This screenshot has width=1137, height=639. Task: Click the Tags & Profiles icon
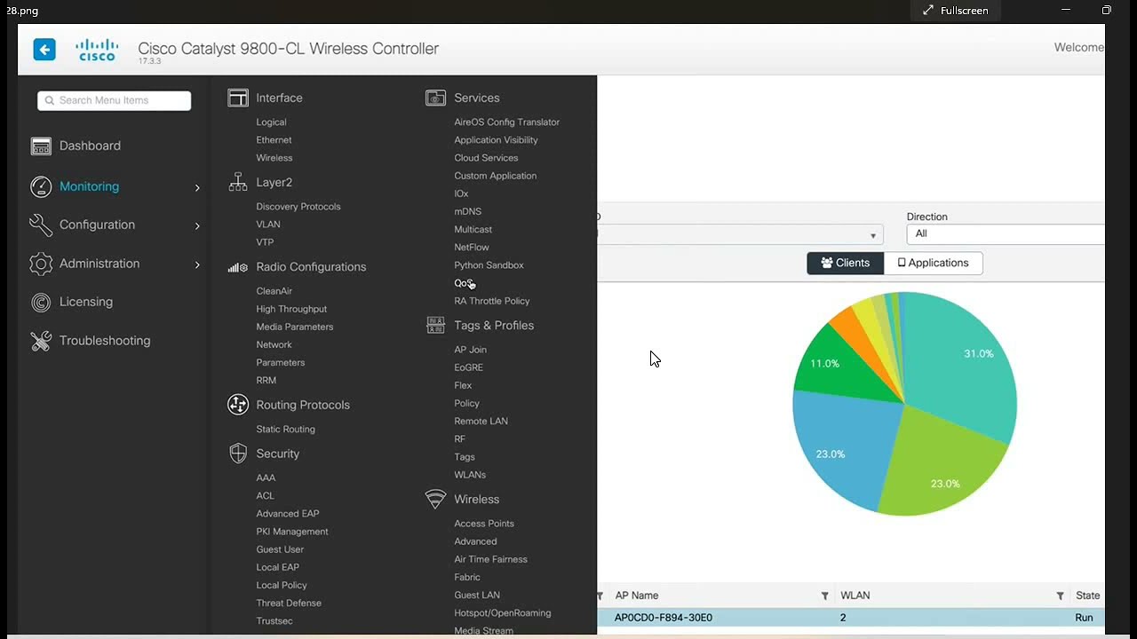pos(435,326)
